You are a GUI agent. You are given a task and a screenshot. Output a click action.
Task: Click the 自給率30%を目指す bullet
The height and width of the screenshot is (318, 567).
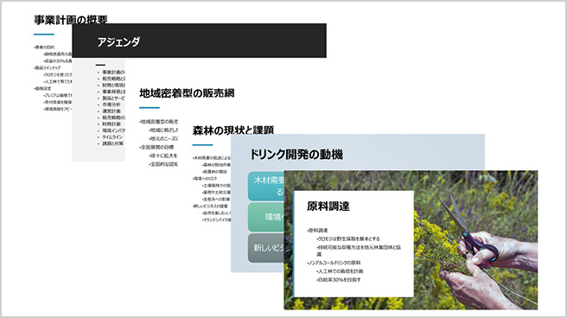(x=339, y=280)
